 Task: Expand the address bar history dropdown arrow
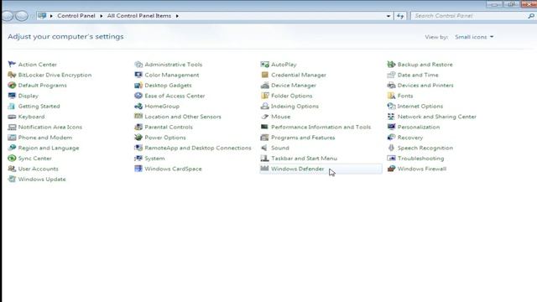point(388,16)
